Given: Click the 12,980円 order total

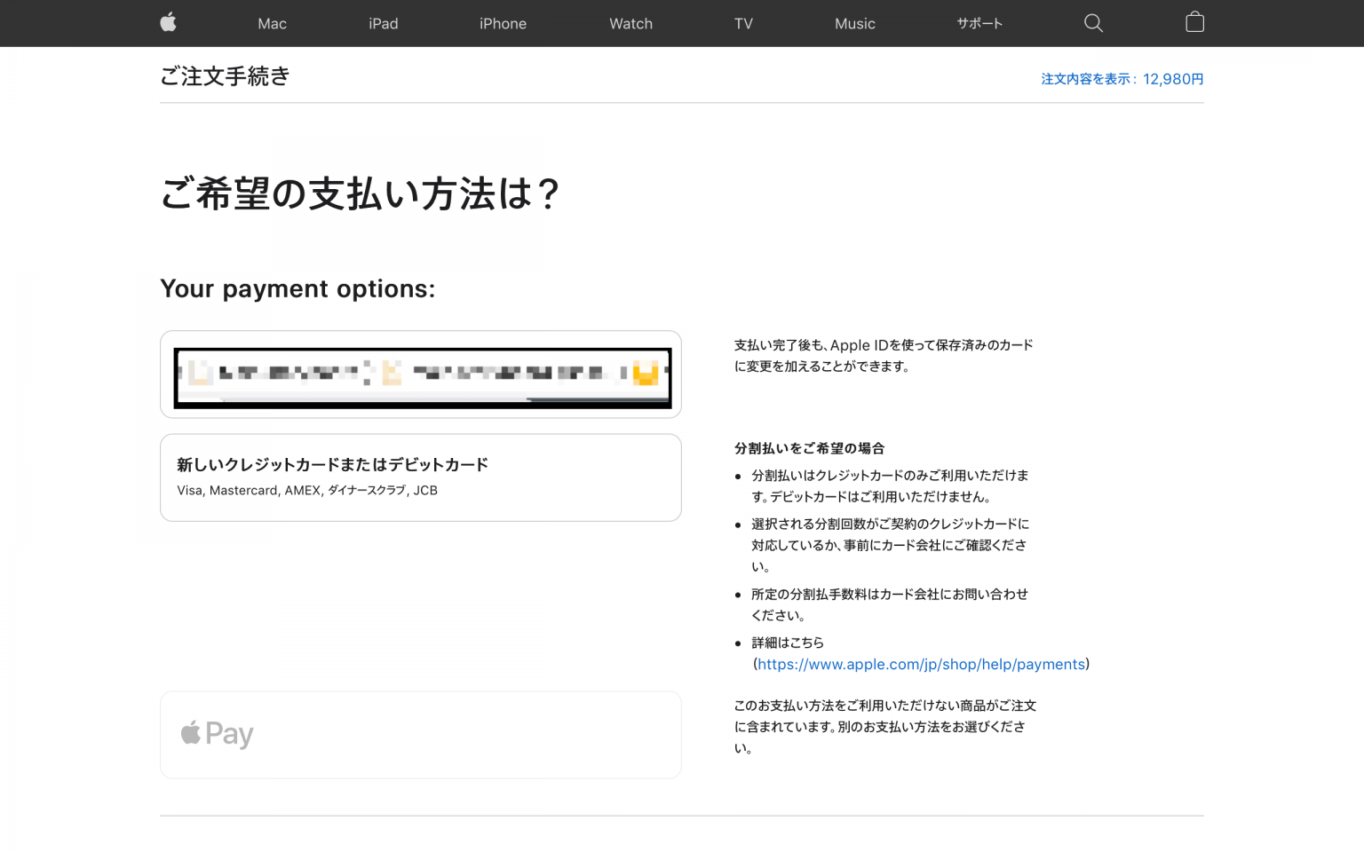Looking at the screenshot, I should [x=1173, y=79].
